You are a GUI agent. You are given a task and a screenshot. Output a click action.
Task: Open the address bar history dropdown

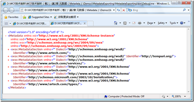click(114, 10)
